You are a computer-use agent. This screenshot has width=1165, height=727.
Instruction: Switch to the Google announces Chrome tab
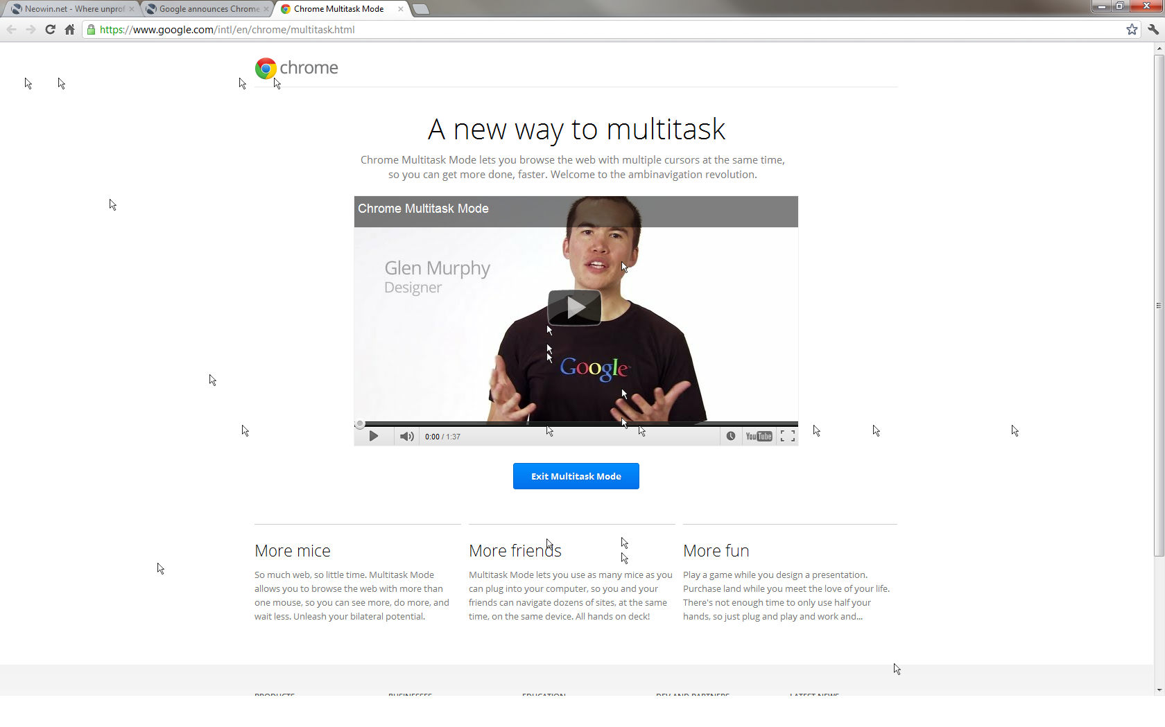tap(209, 9)
